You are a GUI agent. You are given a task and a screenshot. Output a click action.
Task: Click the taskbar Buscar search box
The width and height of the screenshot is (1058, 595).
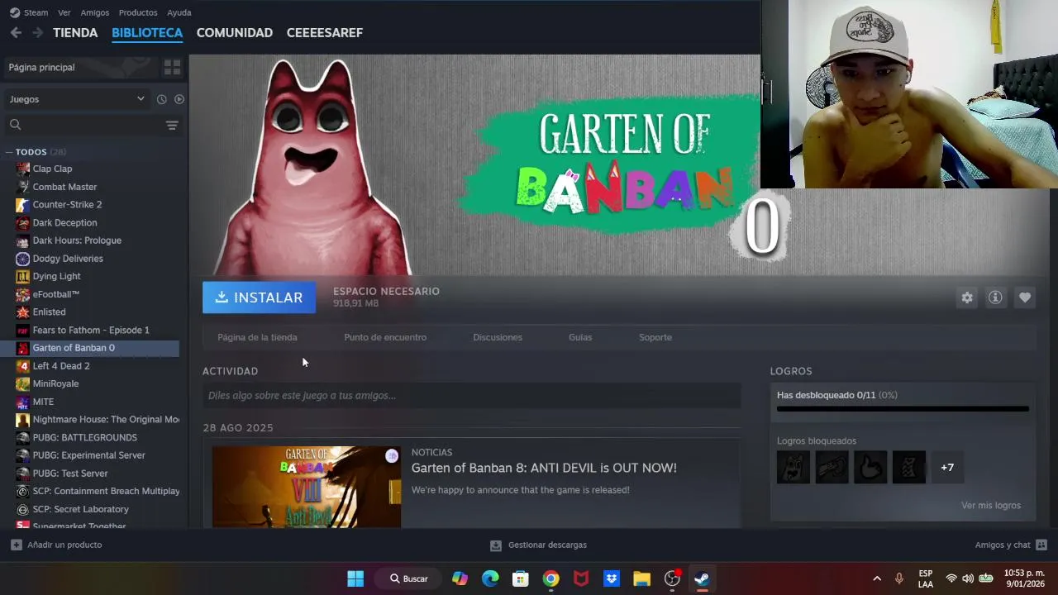point(408,578)
